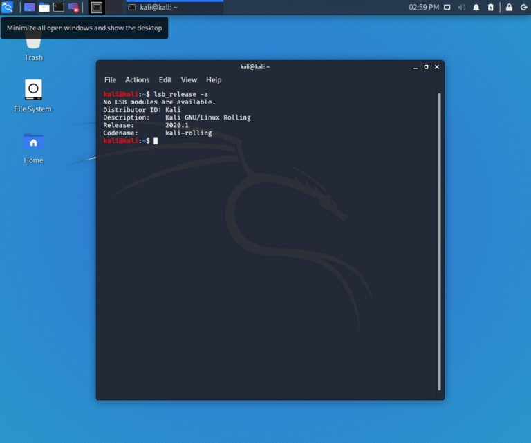Screen dimensions: 531x443
Task: Switch to kali@kali taskbar window button
Action: click(175, 7)
